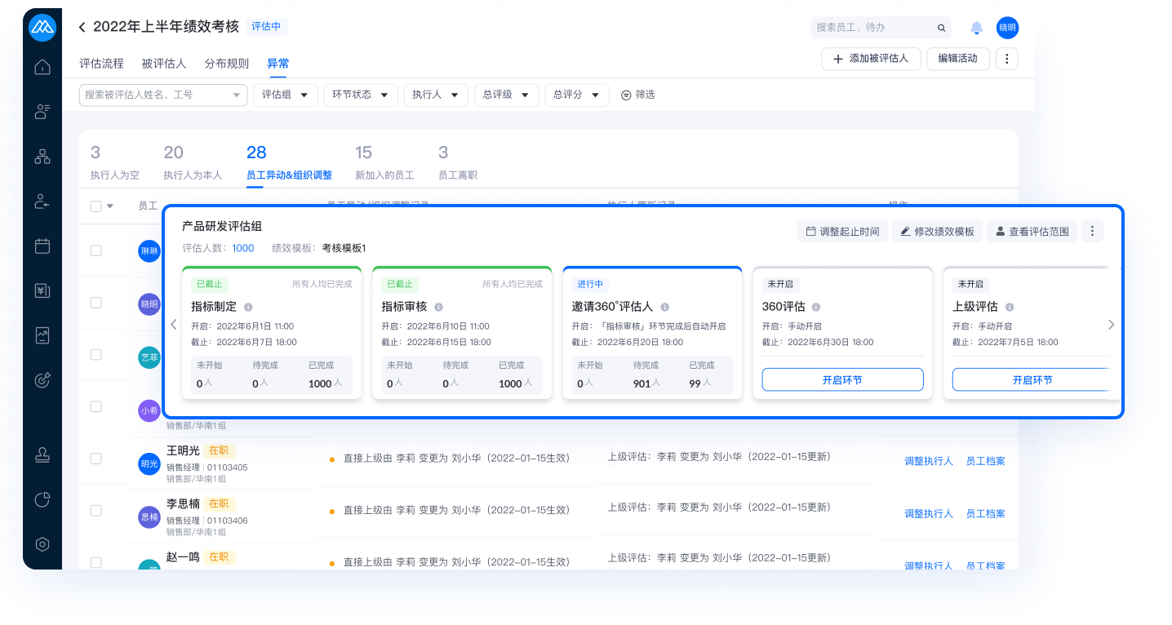
Task: Switch to the 分布规则 tab
Action: [x=226, y=64]
